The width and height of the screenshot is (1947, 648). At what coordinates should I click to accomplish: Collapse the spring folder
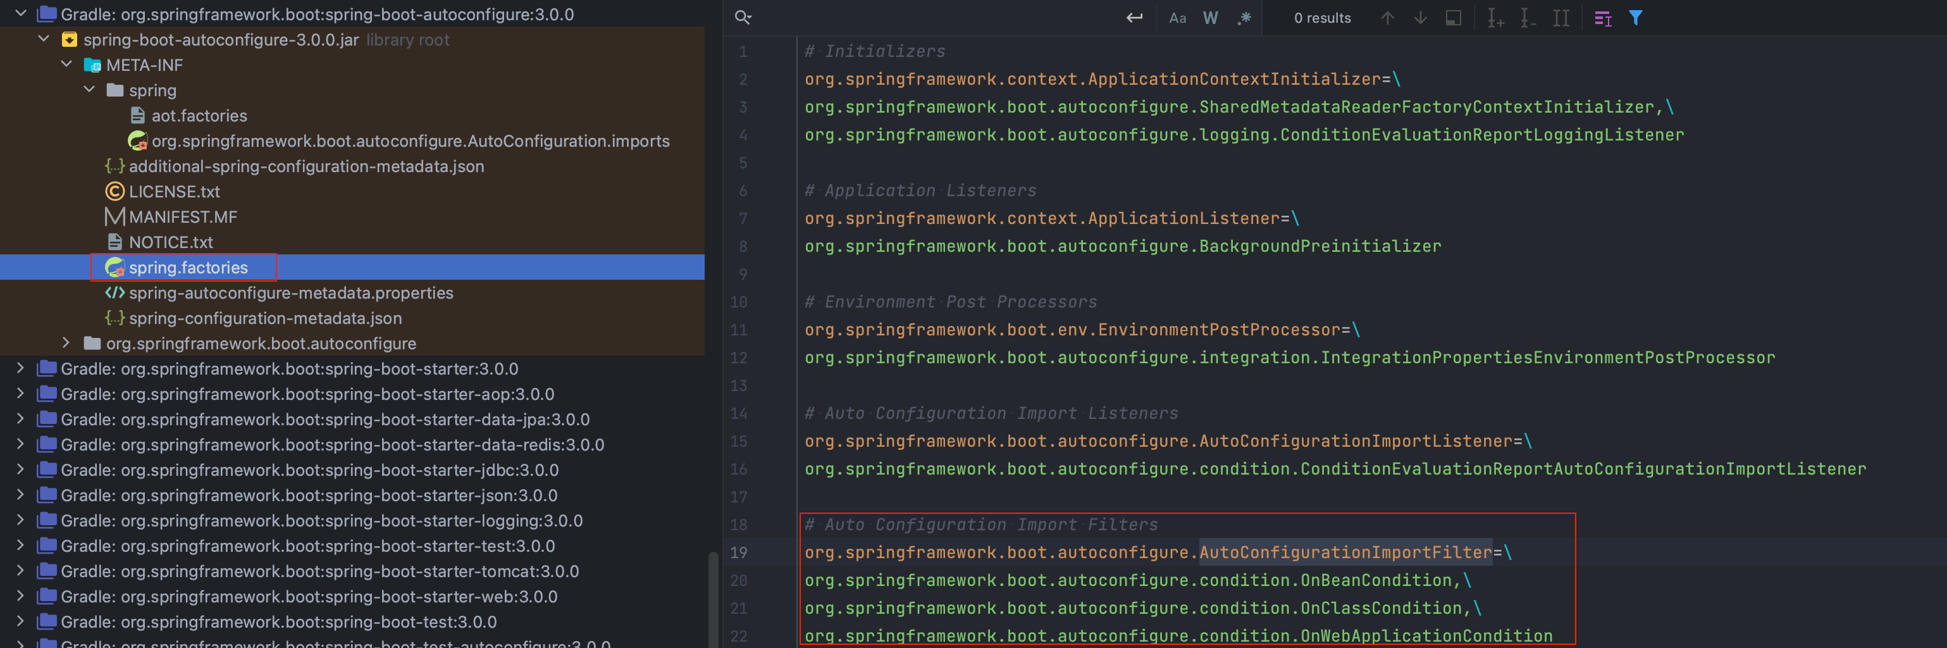[89, 89]
